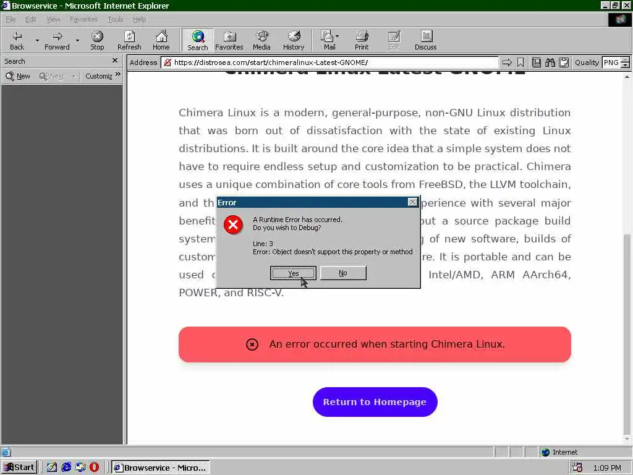The image size is (633, 475).
Task: Close the Search side pane
Action: tap(114, 61)
